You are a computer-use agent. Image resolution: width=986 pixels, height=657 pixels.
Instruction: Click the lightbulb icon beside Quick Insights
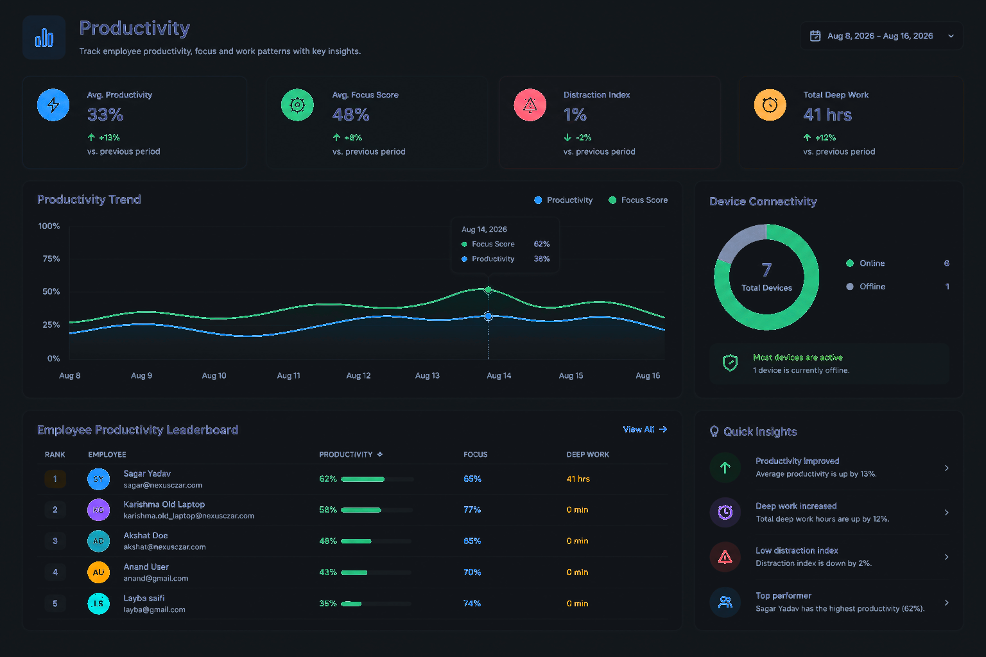714,431
